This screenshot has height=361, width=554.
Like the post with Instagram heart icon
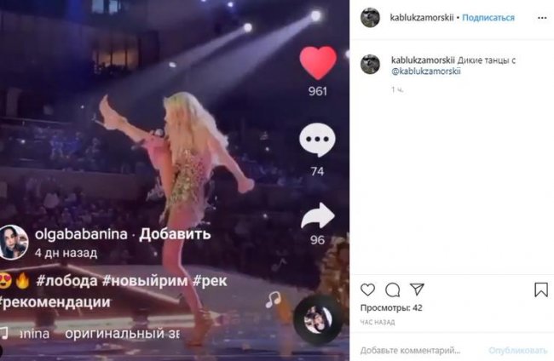click(x=368, y=289)
